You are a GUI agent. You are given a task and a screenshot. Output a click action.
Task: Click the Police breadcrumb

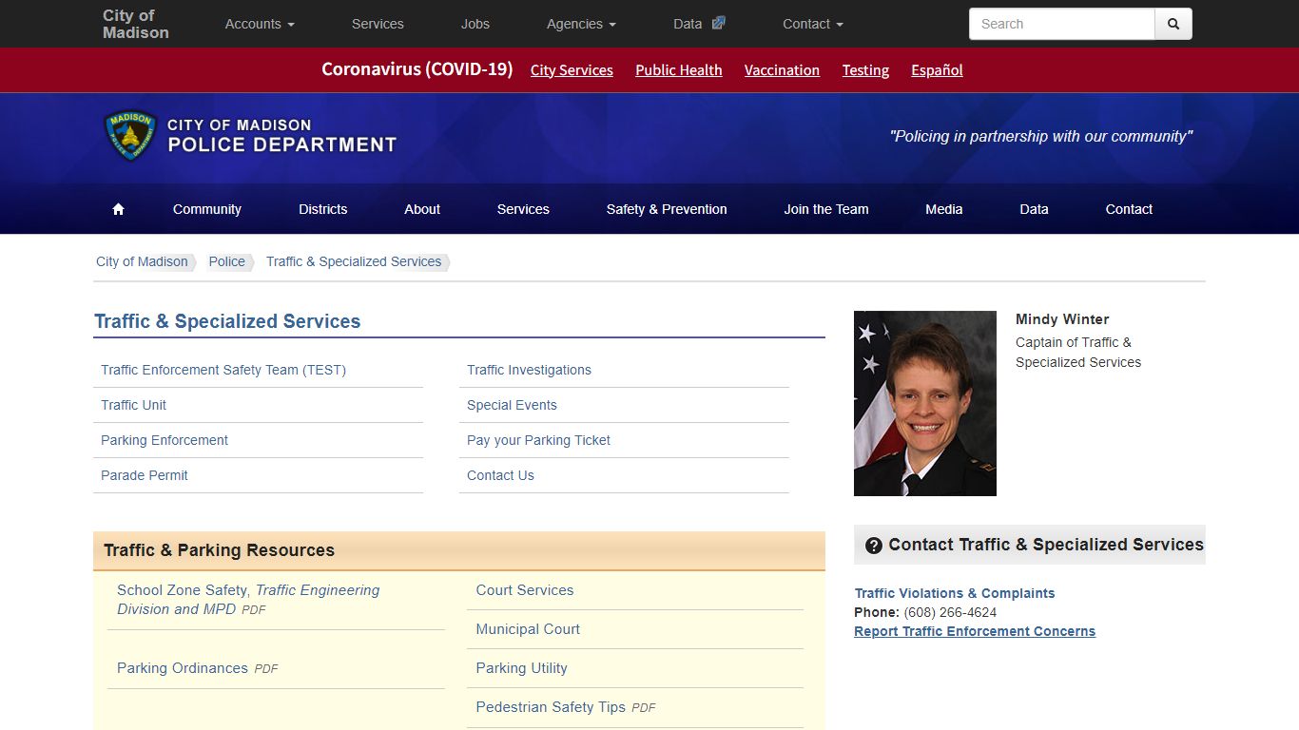click(x=227, y=261)
